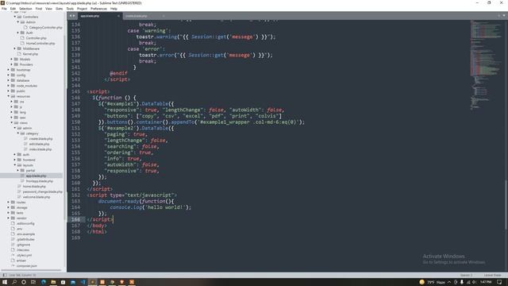Viewport: 508px width, 286px height.
Task: Change the syntax setting in status bar
Action: [492, 275]
